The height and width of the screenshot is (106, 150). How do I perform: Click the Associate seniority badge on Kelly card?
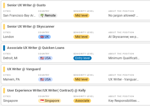click(x=82, y=101)
